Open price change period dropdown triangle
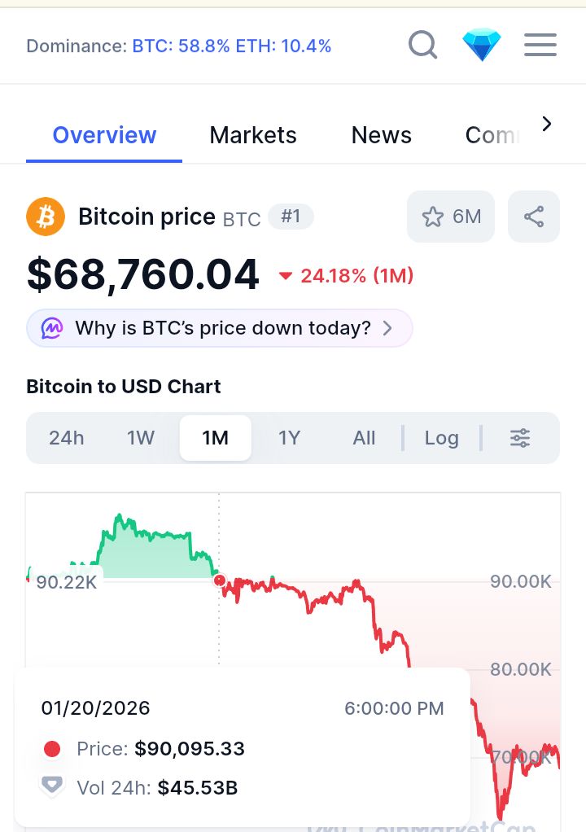 (286, 276)
